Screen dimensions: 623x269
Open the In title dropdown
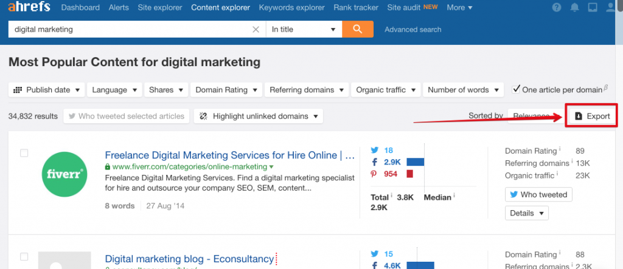[304, 29]
